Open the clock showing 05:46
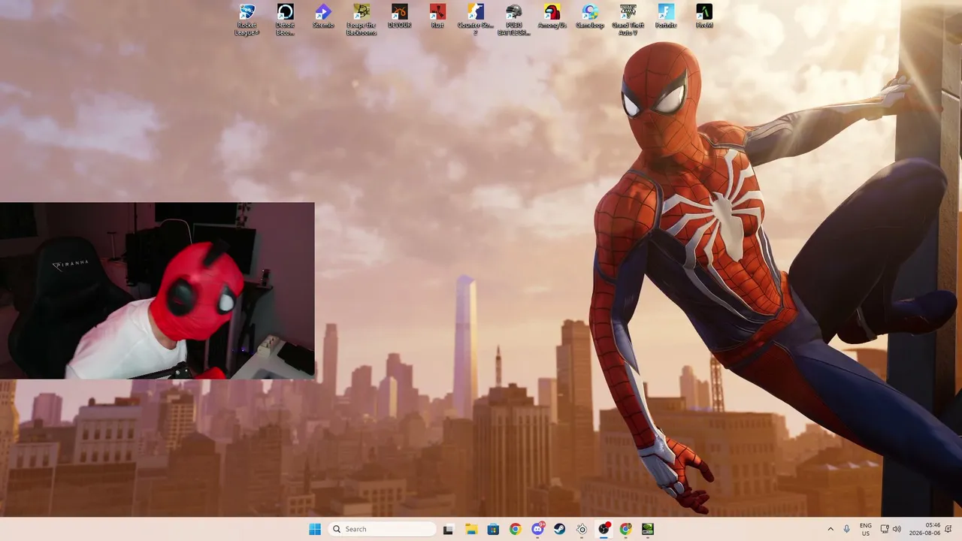962x541 pixels. click(x=924, y=529)
